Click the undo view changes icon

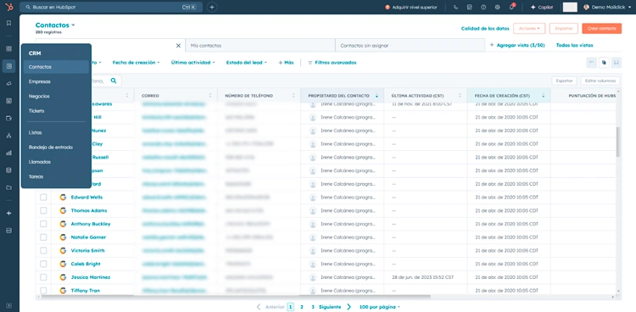pyautogui.click(x=591, y=63)
